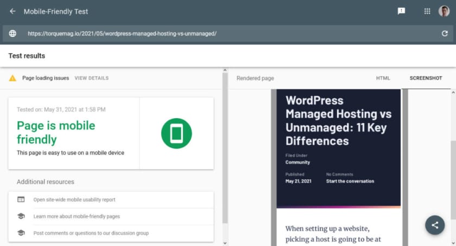Click the site-wide usability report icon
Screen dimensions: 456x246
[x=21, y=199]
